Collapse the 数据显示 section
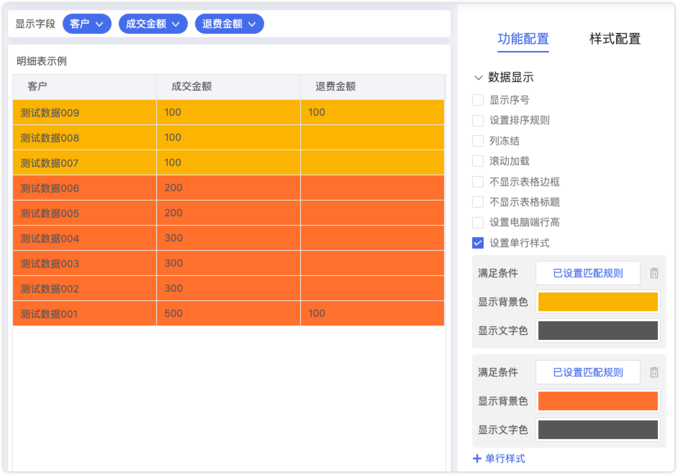Viewport: 678px width, 475px height. pos(478,78)
